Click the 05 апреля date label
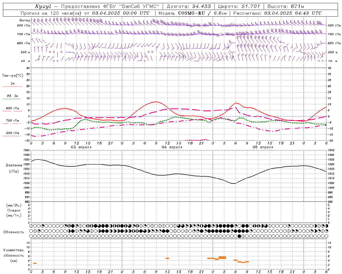342x274 pixels. [263, 147]
